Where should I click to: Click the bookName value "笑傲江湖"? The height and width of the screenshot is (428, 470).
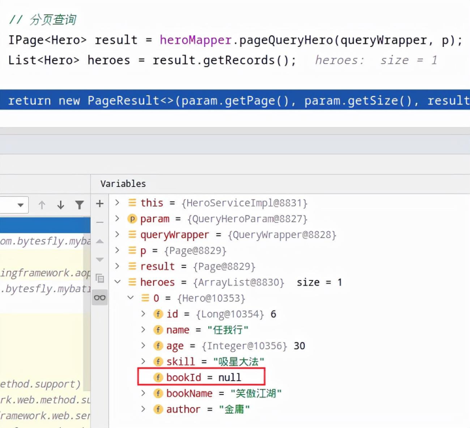256,393
